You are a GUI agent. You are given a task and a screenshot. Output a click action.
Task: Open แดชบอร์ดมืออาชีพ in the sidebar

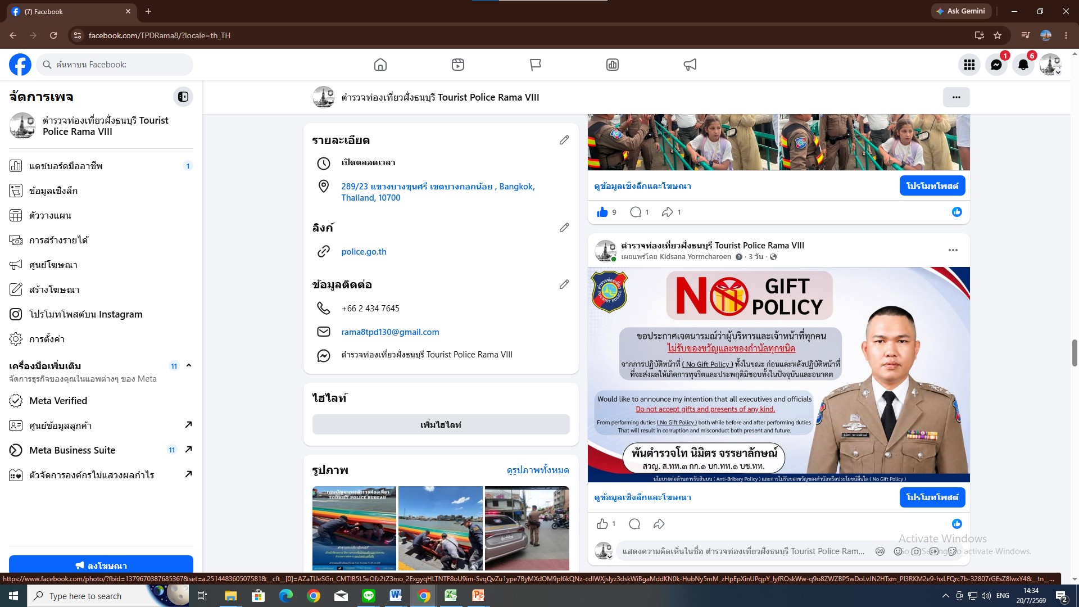[101, 166]
